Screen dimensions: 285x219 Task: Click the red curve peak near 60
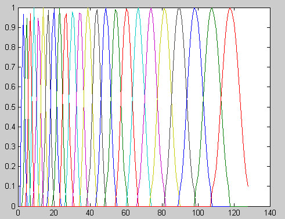127,9
